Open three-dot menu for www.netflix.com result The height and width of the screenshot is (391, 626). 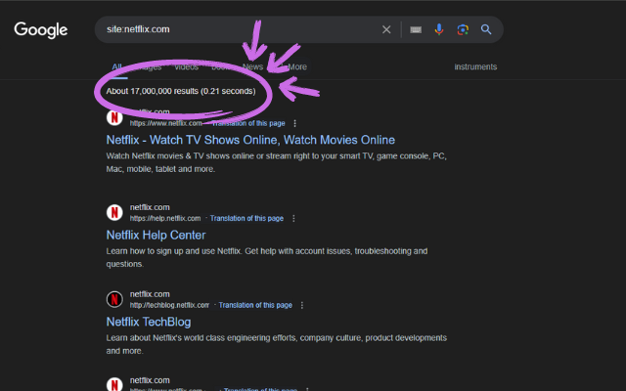click(x=295, y=123)
